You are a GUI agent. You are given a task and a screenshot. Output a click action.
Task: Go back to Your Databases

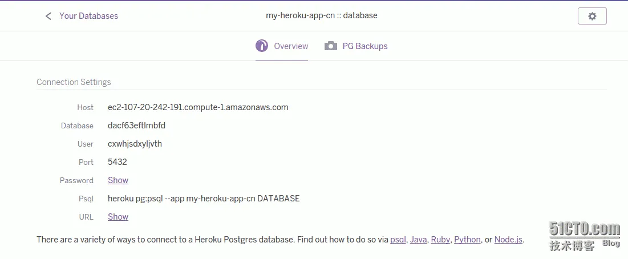tap(88, 16)
